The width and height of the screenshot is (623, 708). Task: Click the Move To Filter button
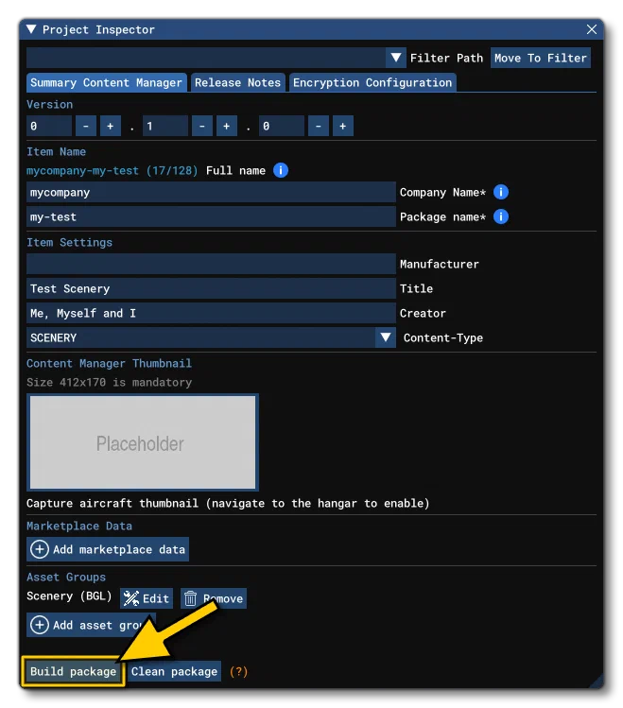[x=541, y=58]
